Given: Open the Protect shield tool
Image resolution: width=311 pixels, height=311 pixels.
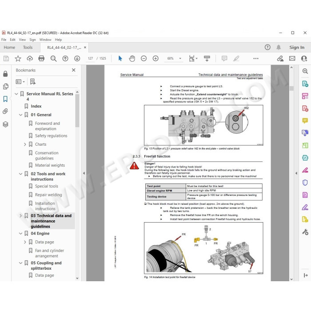Looking at the screenshot, I should coord(305,183).
